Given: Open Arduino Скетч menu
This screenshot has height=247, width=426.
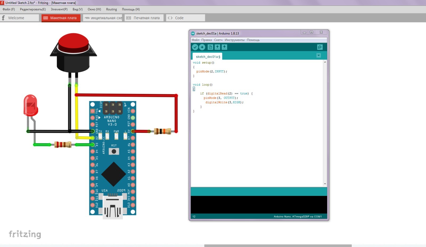Looking at the screenshot, I should [x=218, y=40].
